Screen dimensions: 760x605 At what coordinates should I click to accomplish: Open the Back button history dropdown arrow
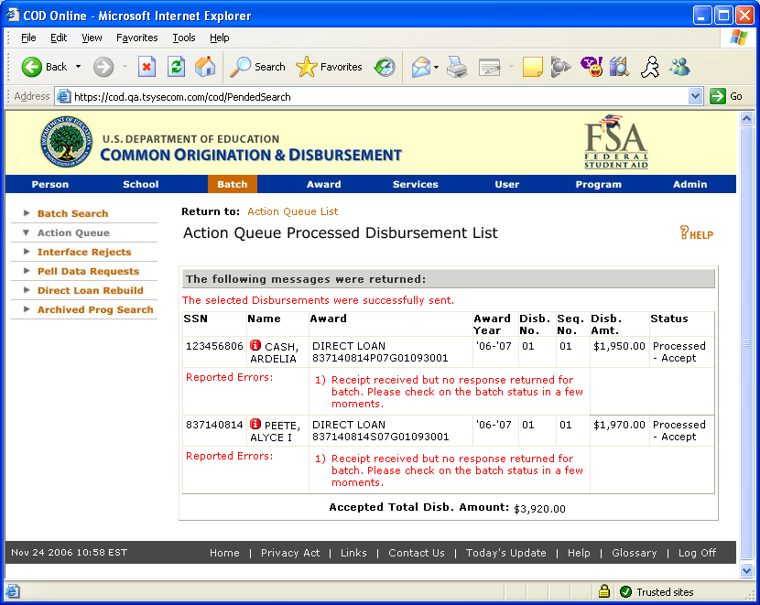click(x=79, y=67)
